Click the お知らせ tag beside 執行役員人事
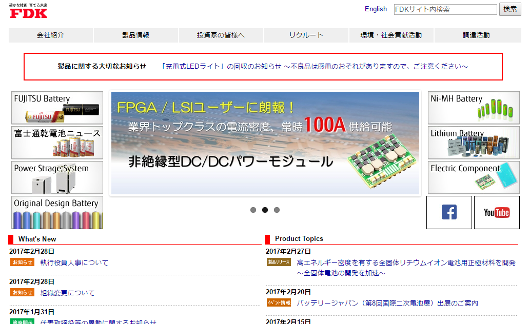Screen dimensions: 529x324 coord(23,262)
